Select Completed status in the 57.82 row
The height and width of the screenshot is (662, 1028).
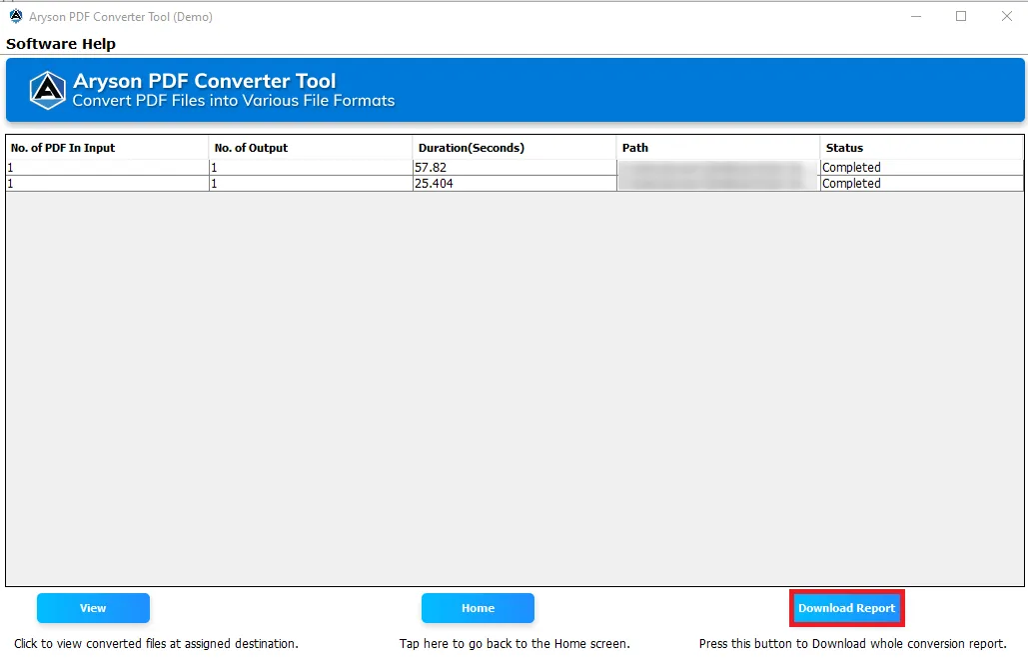coord(921,168)
